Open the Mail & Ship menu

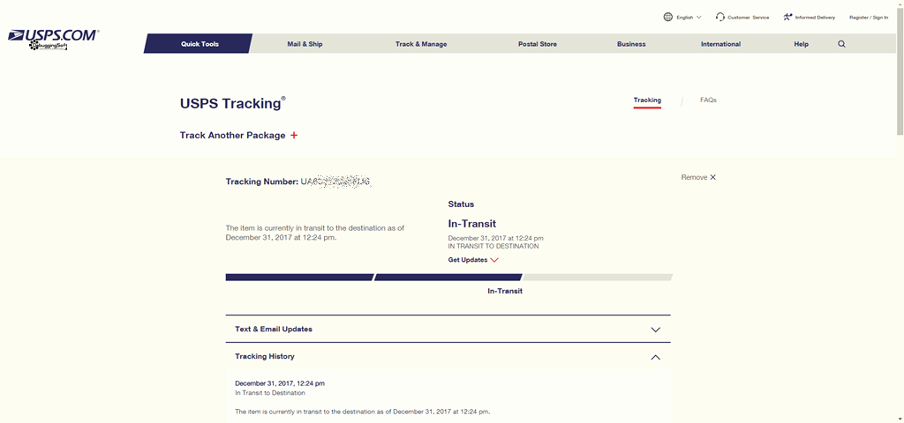click(305, 44)
